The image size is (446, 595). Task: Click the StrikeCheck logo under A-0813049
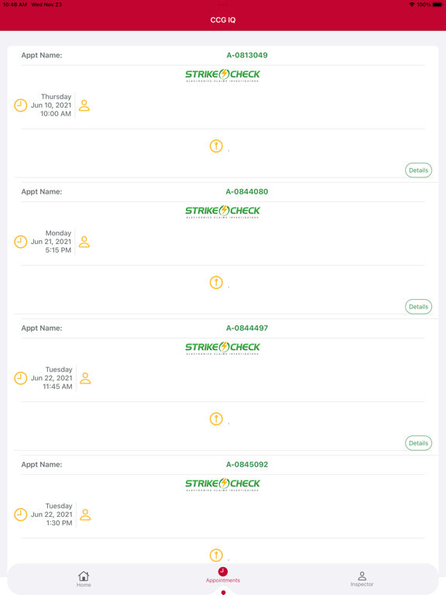pos(223,75)
